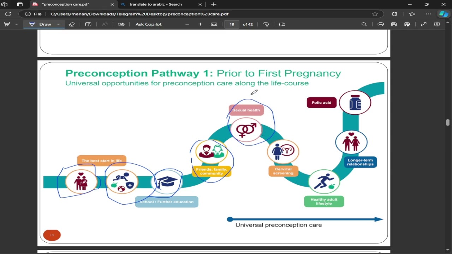Screen dimensions: 452x254
Task: Minimize the browser window
Action: (410, 4)
